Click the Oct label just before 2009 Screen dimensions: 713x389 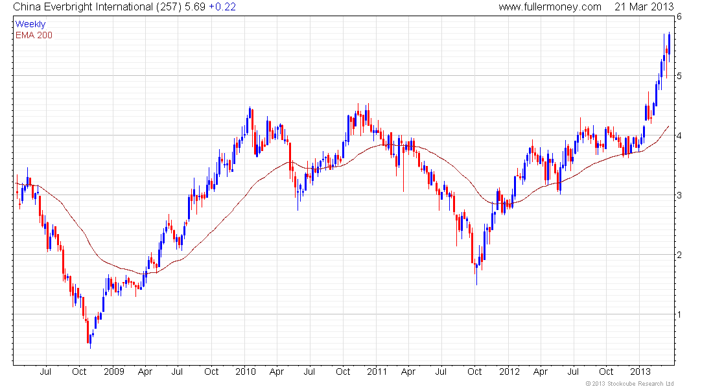(x=79, y=371)
